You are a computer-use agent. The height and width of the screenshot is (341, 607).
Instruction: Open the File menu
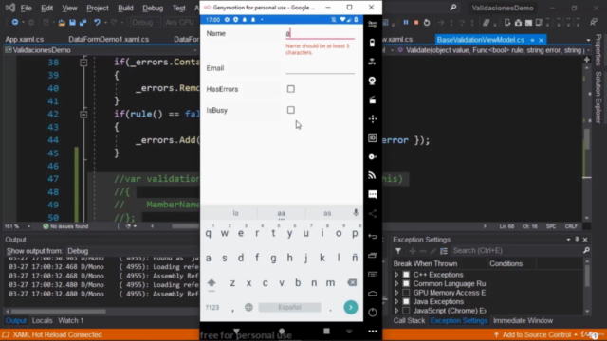pos(26,8)
